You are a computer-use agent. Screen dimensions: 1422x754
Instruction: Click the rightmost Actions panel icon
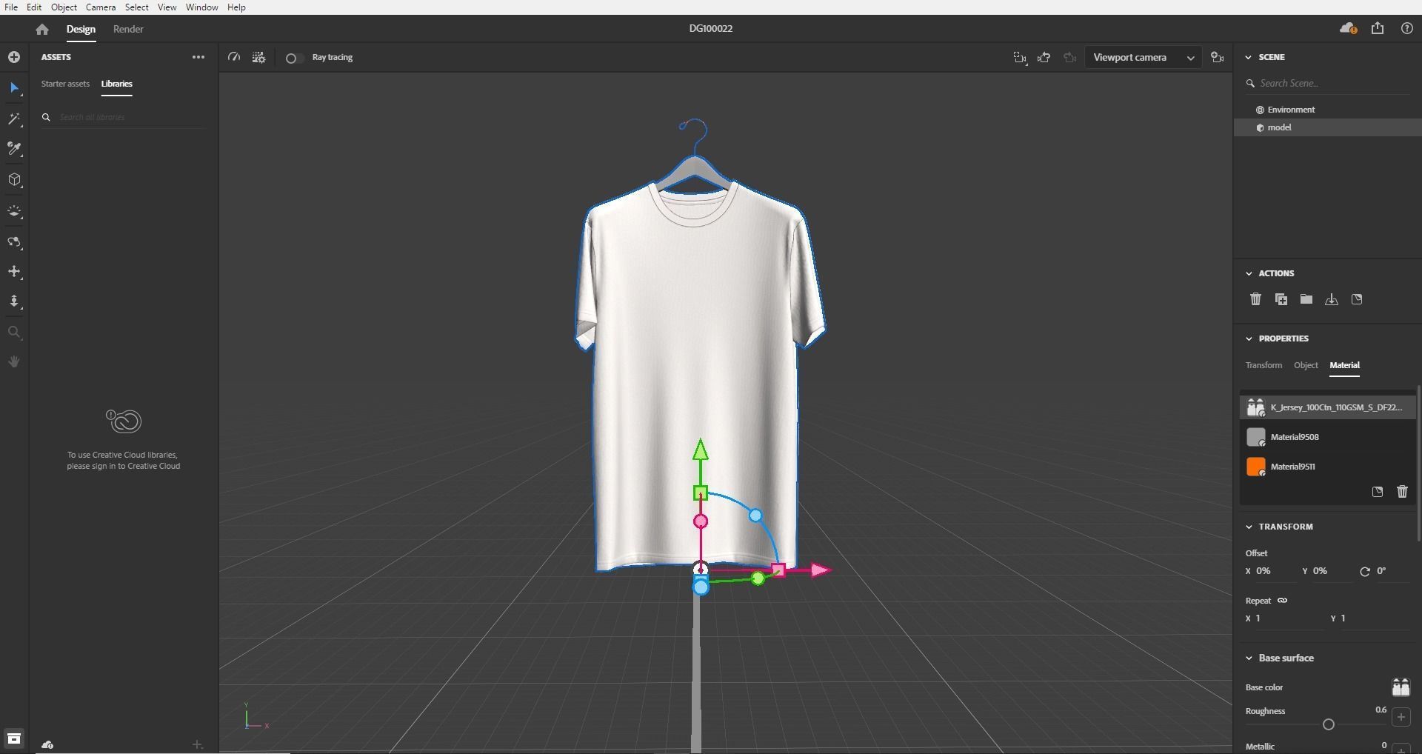point(1357,299)
